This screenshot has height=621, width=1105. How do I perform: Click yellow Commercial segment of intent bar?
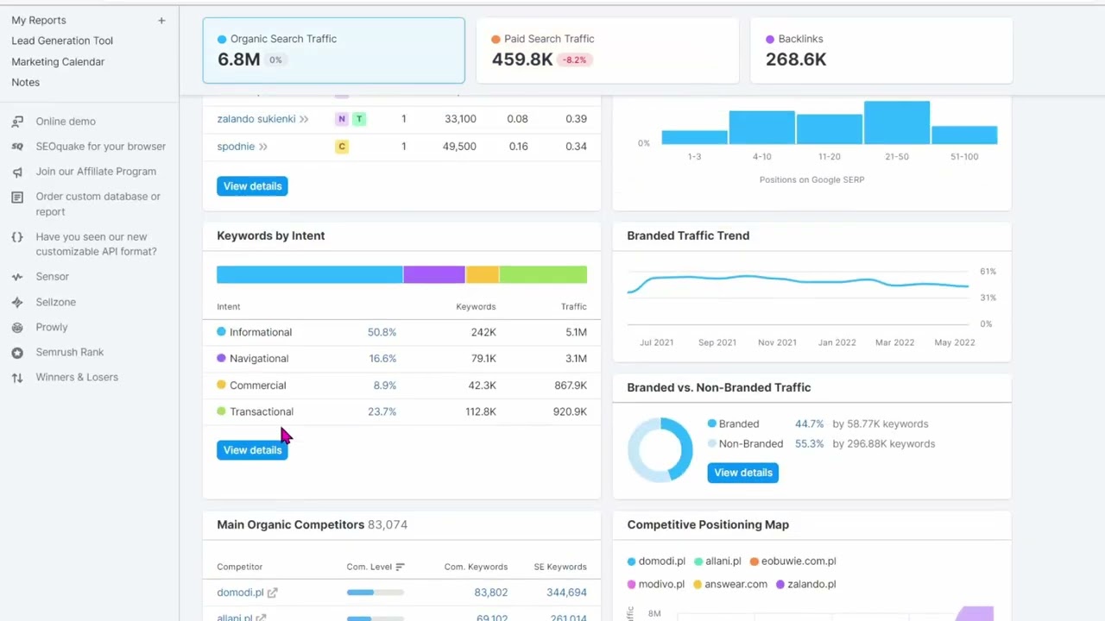(483, 275)
